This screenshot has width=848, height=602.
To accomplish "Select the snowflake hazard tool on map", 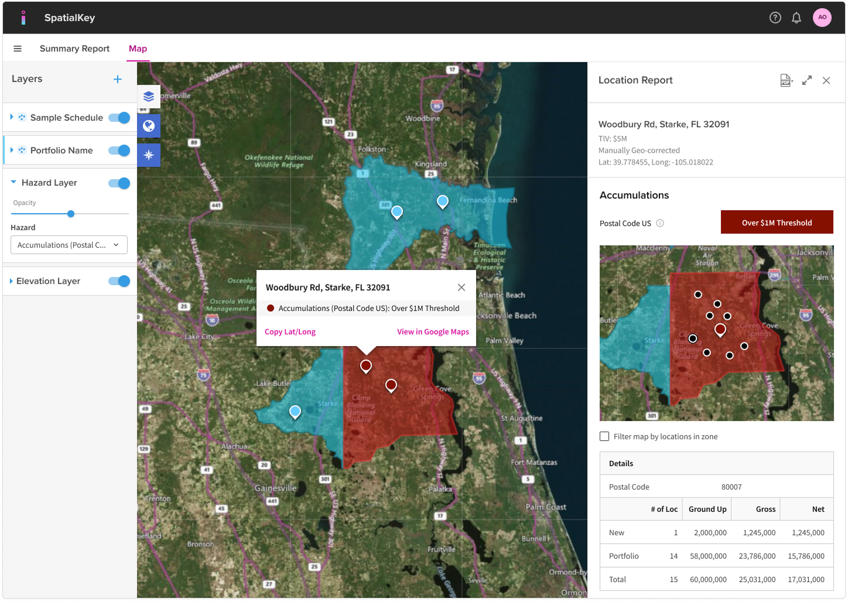I will coord(149,155).
